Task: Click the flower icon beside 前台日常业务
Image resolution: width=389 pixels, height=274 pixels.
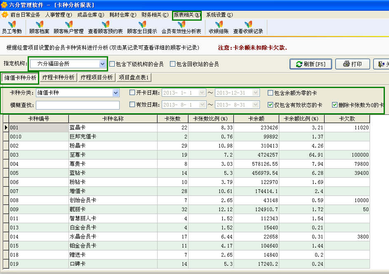Action: 5,14
